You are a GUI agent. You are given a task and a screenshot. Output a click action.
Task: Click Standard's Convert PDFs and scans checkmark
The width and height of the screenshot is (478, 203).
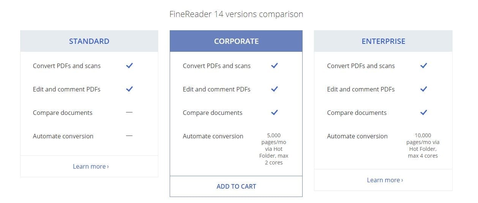coord(129,66)
